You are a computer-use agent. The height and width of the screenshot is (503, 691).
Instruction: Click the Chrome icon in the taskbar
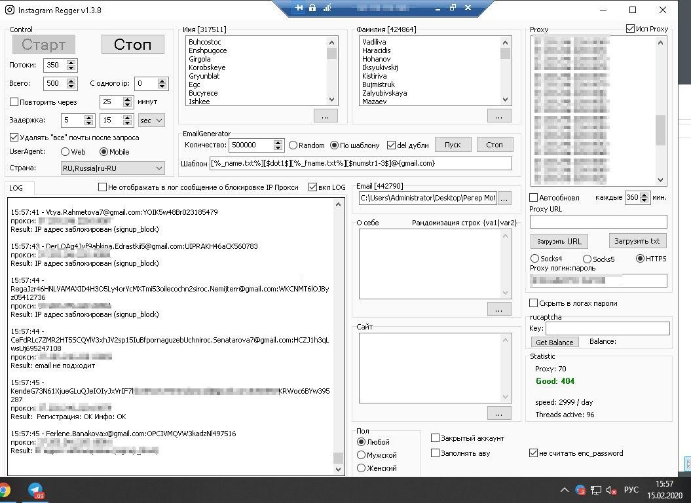coord(4,490)
